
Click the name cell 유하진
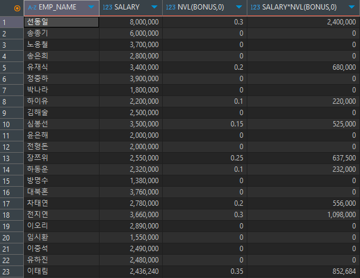tap(61, 260)
